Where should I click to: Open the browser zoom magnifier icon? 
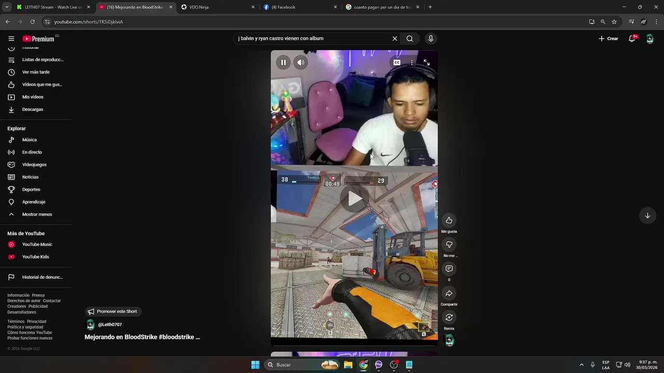coord(603,22)
